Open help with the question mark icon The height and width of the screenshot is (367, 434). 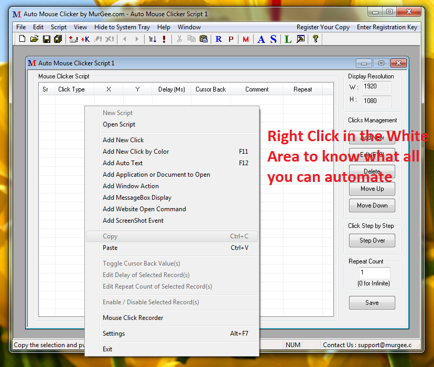coord(315,38)
